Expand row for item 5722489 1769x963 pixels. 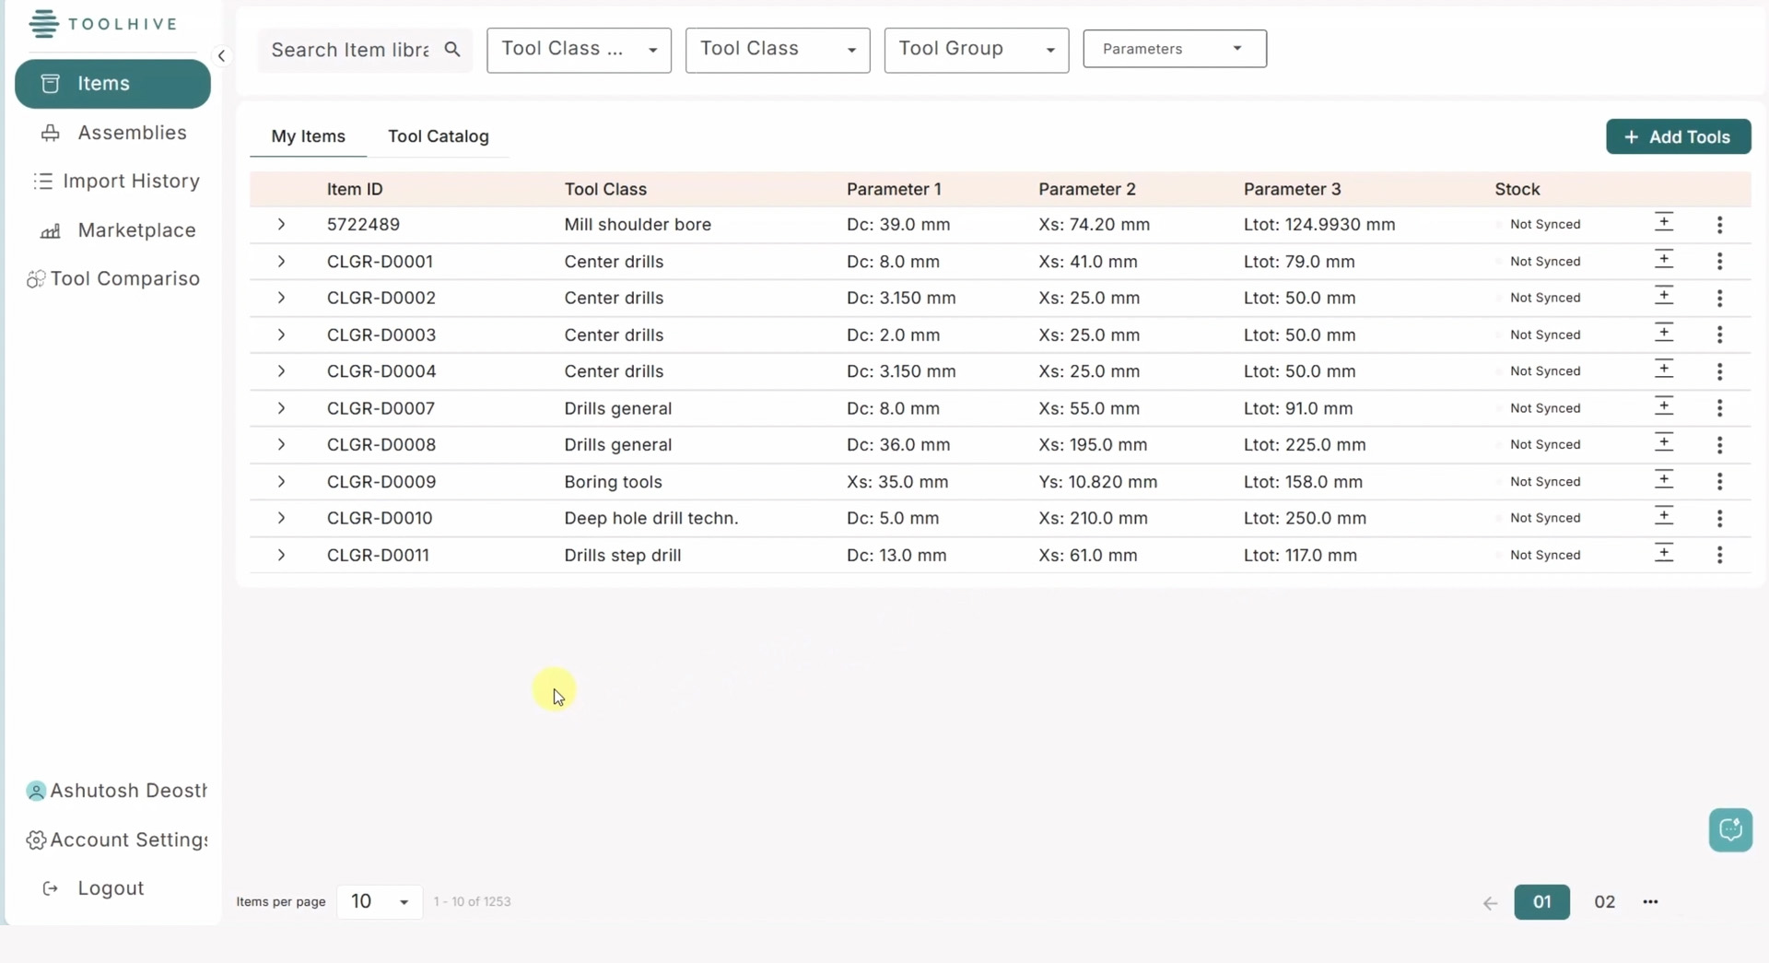coord(281,225)
